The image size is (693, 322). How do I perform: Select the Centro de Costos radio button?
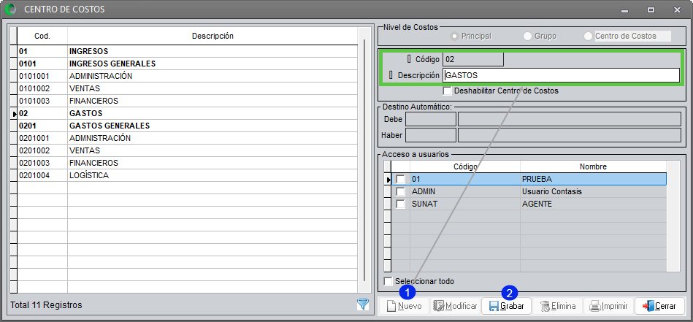589,37
